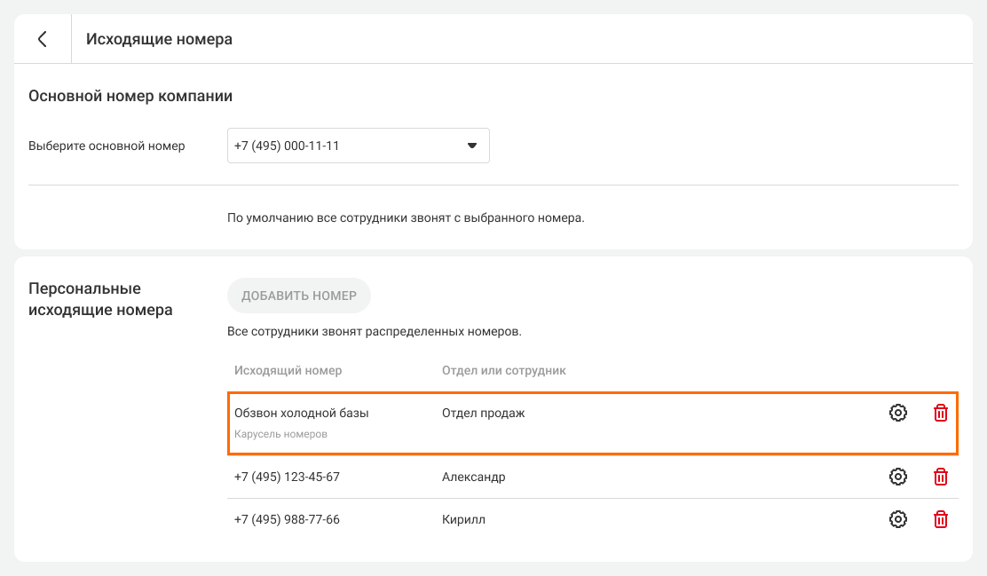The width and height of the screenshot is (987, 576).
Task: Click the employee name Александр
Action: coord(473,477)
